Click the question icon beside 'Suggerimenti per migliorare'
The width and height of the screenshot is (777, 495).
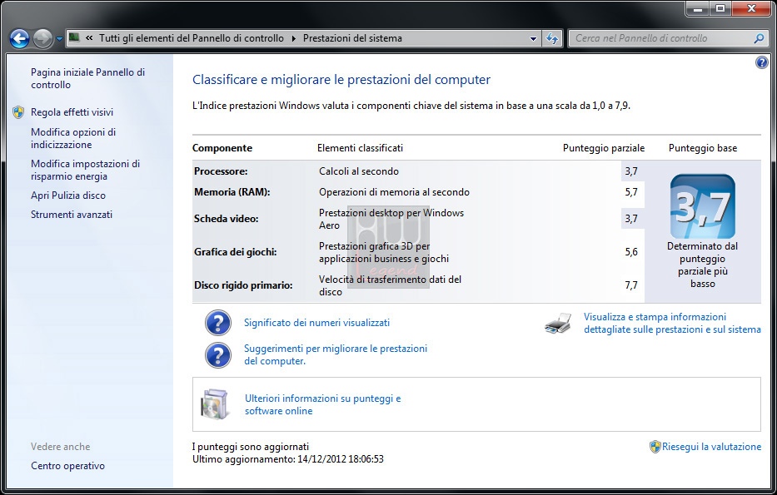tap(218, 355)
